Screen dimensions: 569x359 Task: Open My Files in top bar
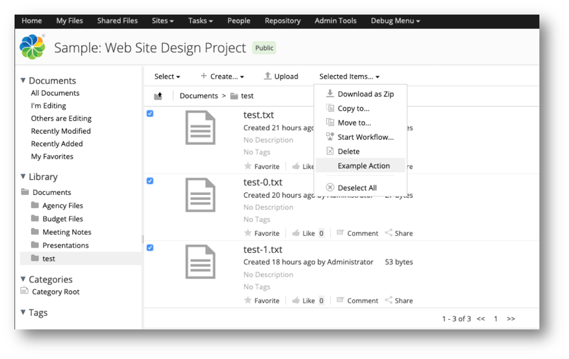69,21
